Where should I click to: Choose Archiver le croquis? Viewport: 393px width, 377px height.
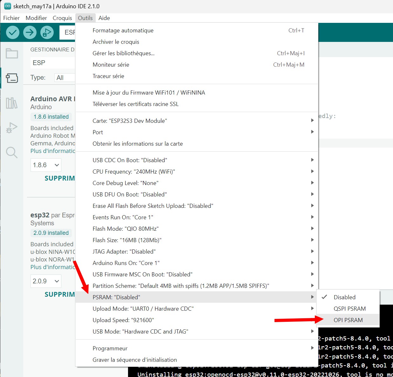coord(197,42)
